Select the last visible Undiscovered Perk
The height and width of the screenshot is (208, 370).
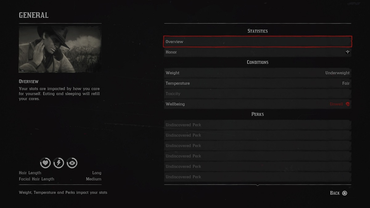(x=257, y=177)
